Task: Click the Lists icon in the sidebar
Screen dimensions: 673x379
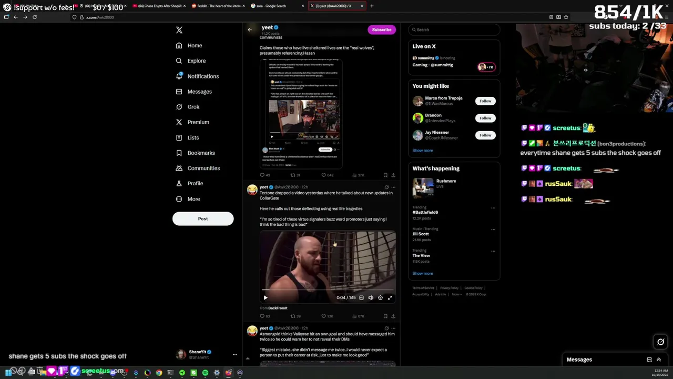Action: [179, 137]
